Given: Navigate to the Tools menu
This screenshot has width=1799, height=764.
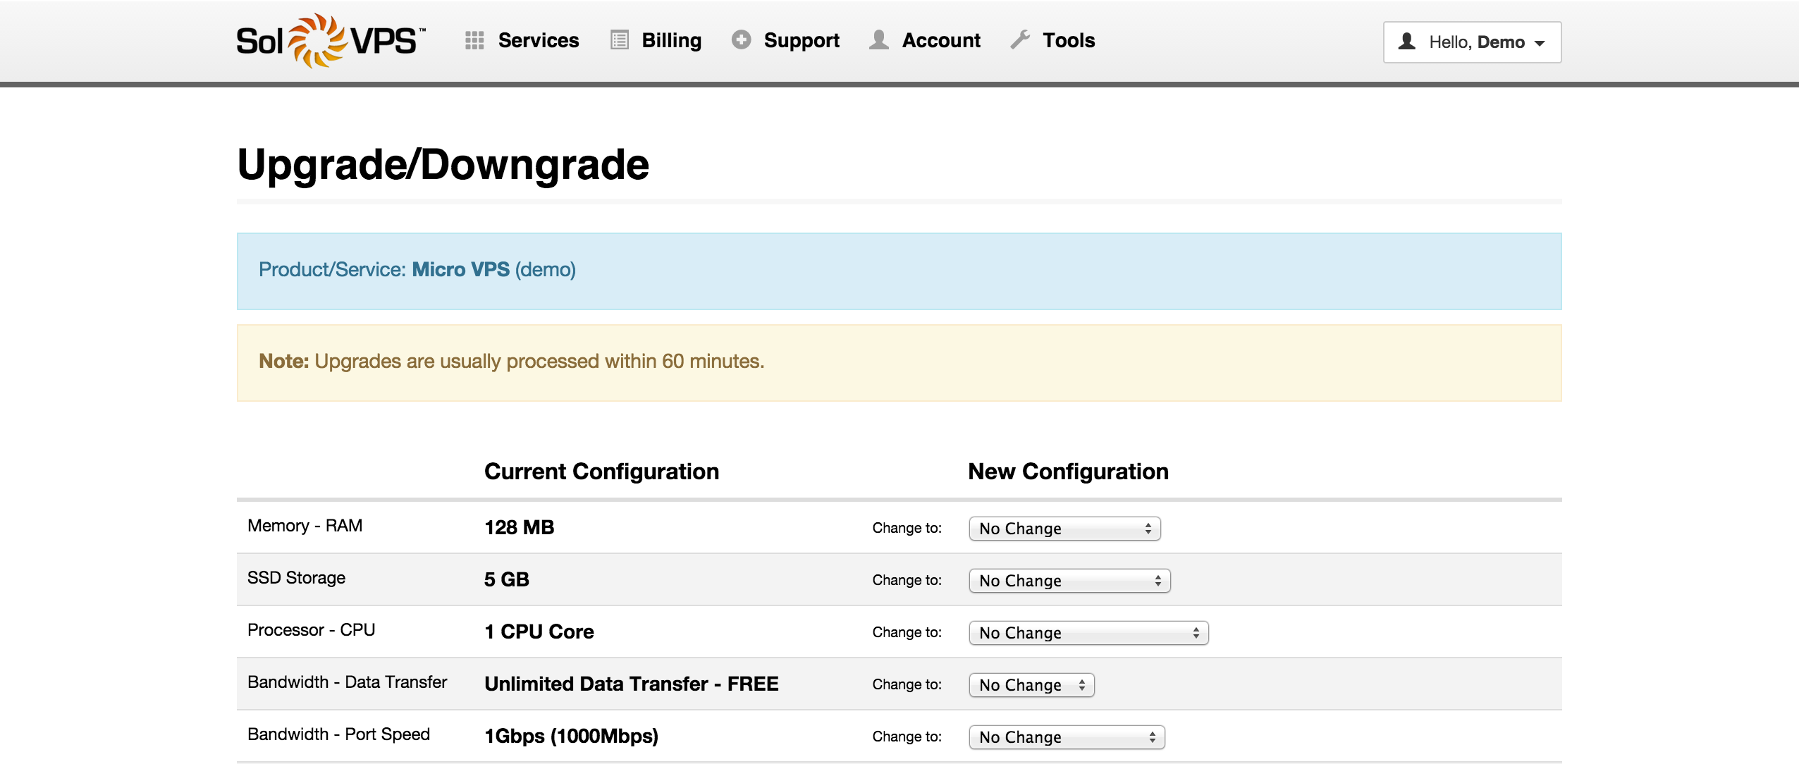Looking at the screenshot, I should pos(1069,40).
